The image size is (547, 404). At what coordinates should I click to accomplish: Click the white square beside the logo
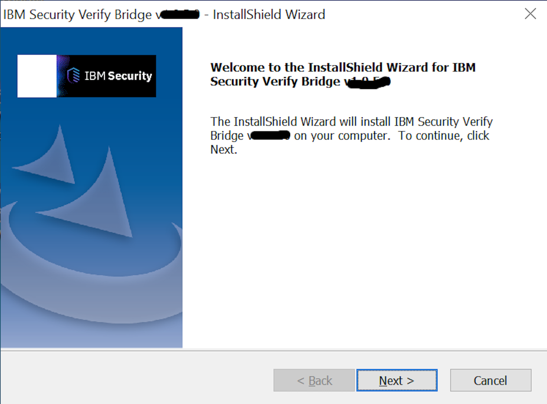pyautogui.click(x=37, y=76)
